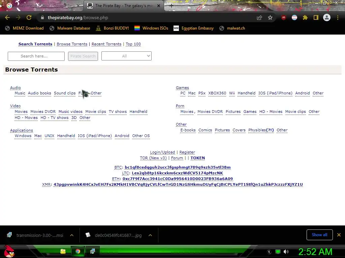The height and width of the screenshot is (258, 345).
Task: Open the malwat.ch bookmark
Action: click(232, 28)
